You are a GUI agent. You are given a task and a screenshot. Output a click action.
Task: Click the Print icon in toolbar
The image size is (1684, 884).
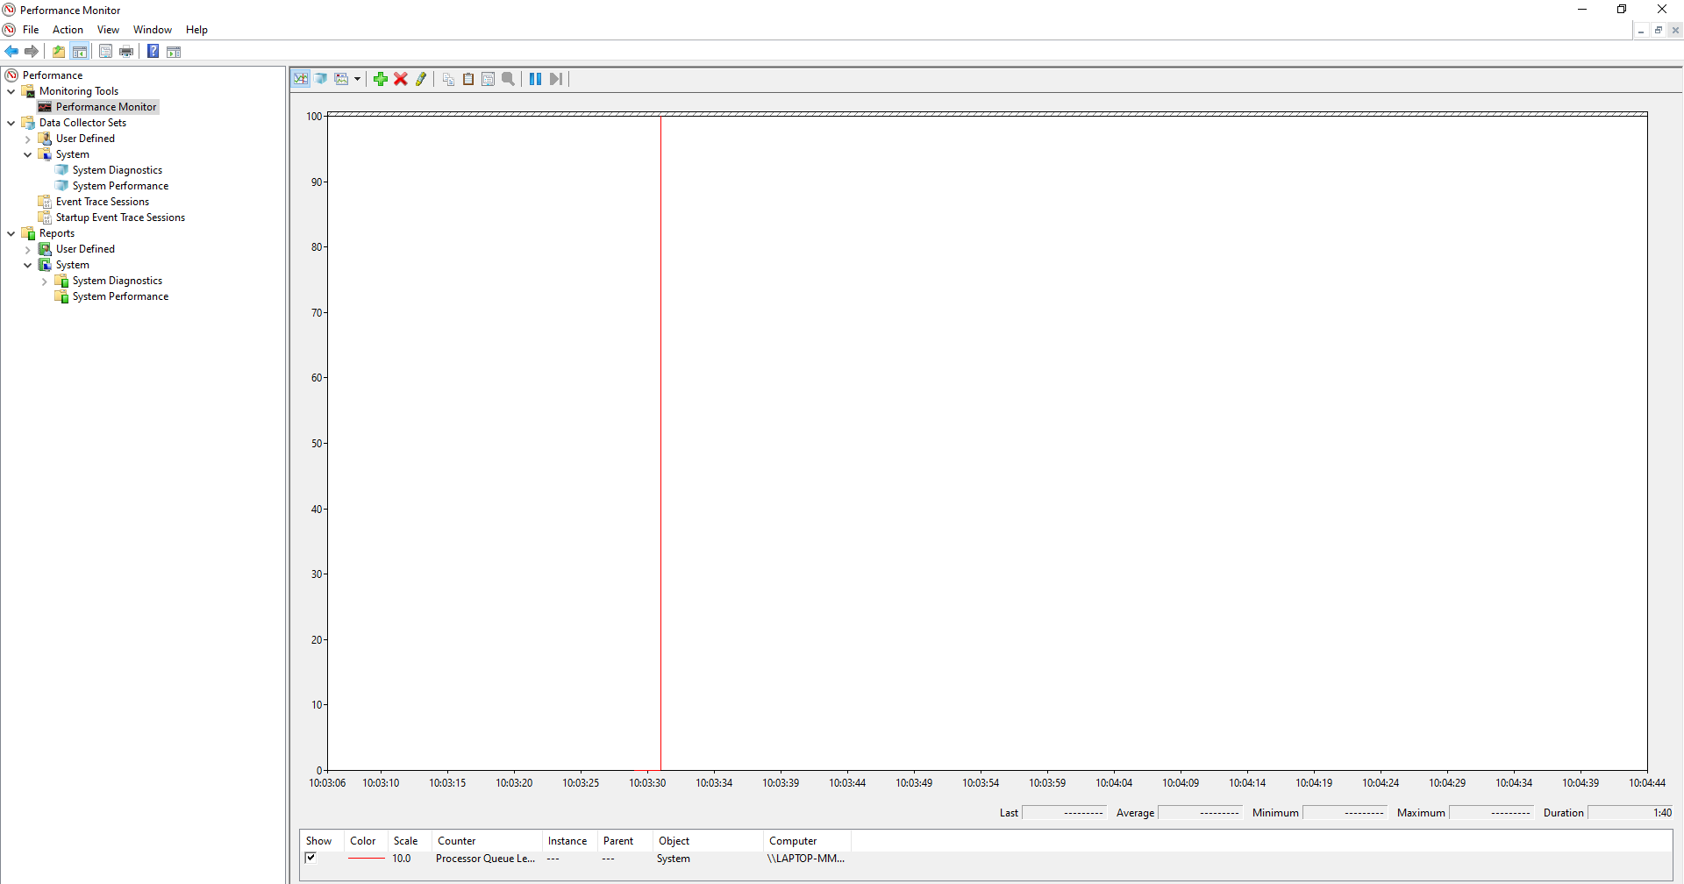pos(126,52)
